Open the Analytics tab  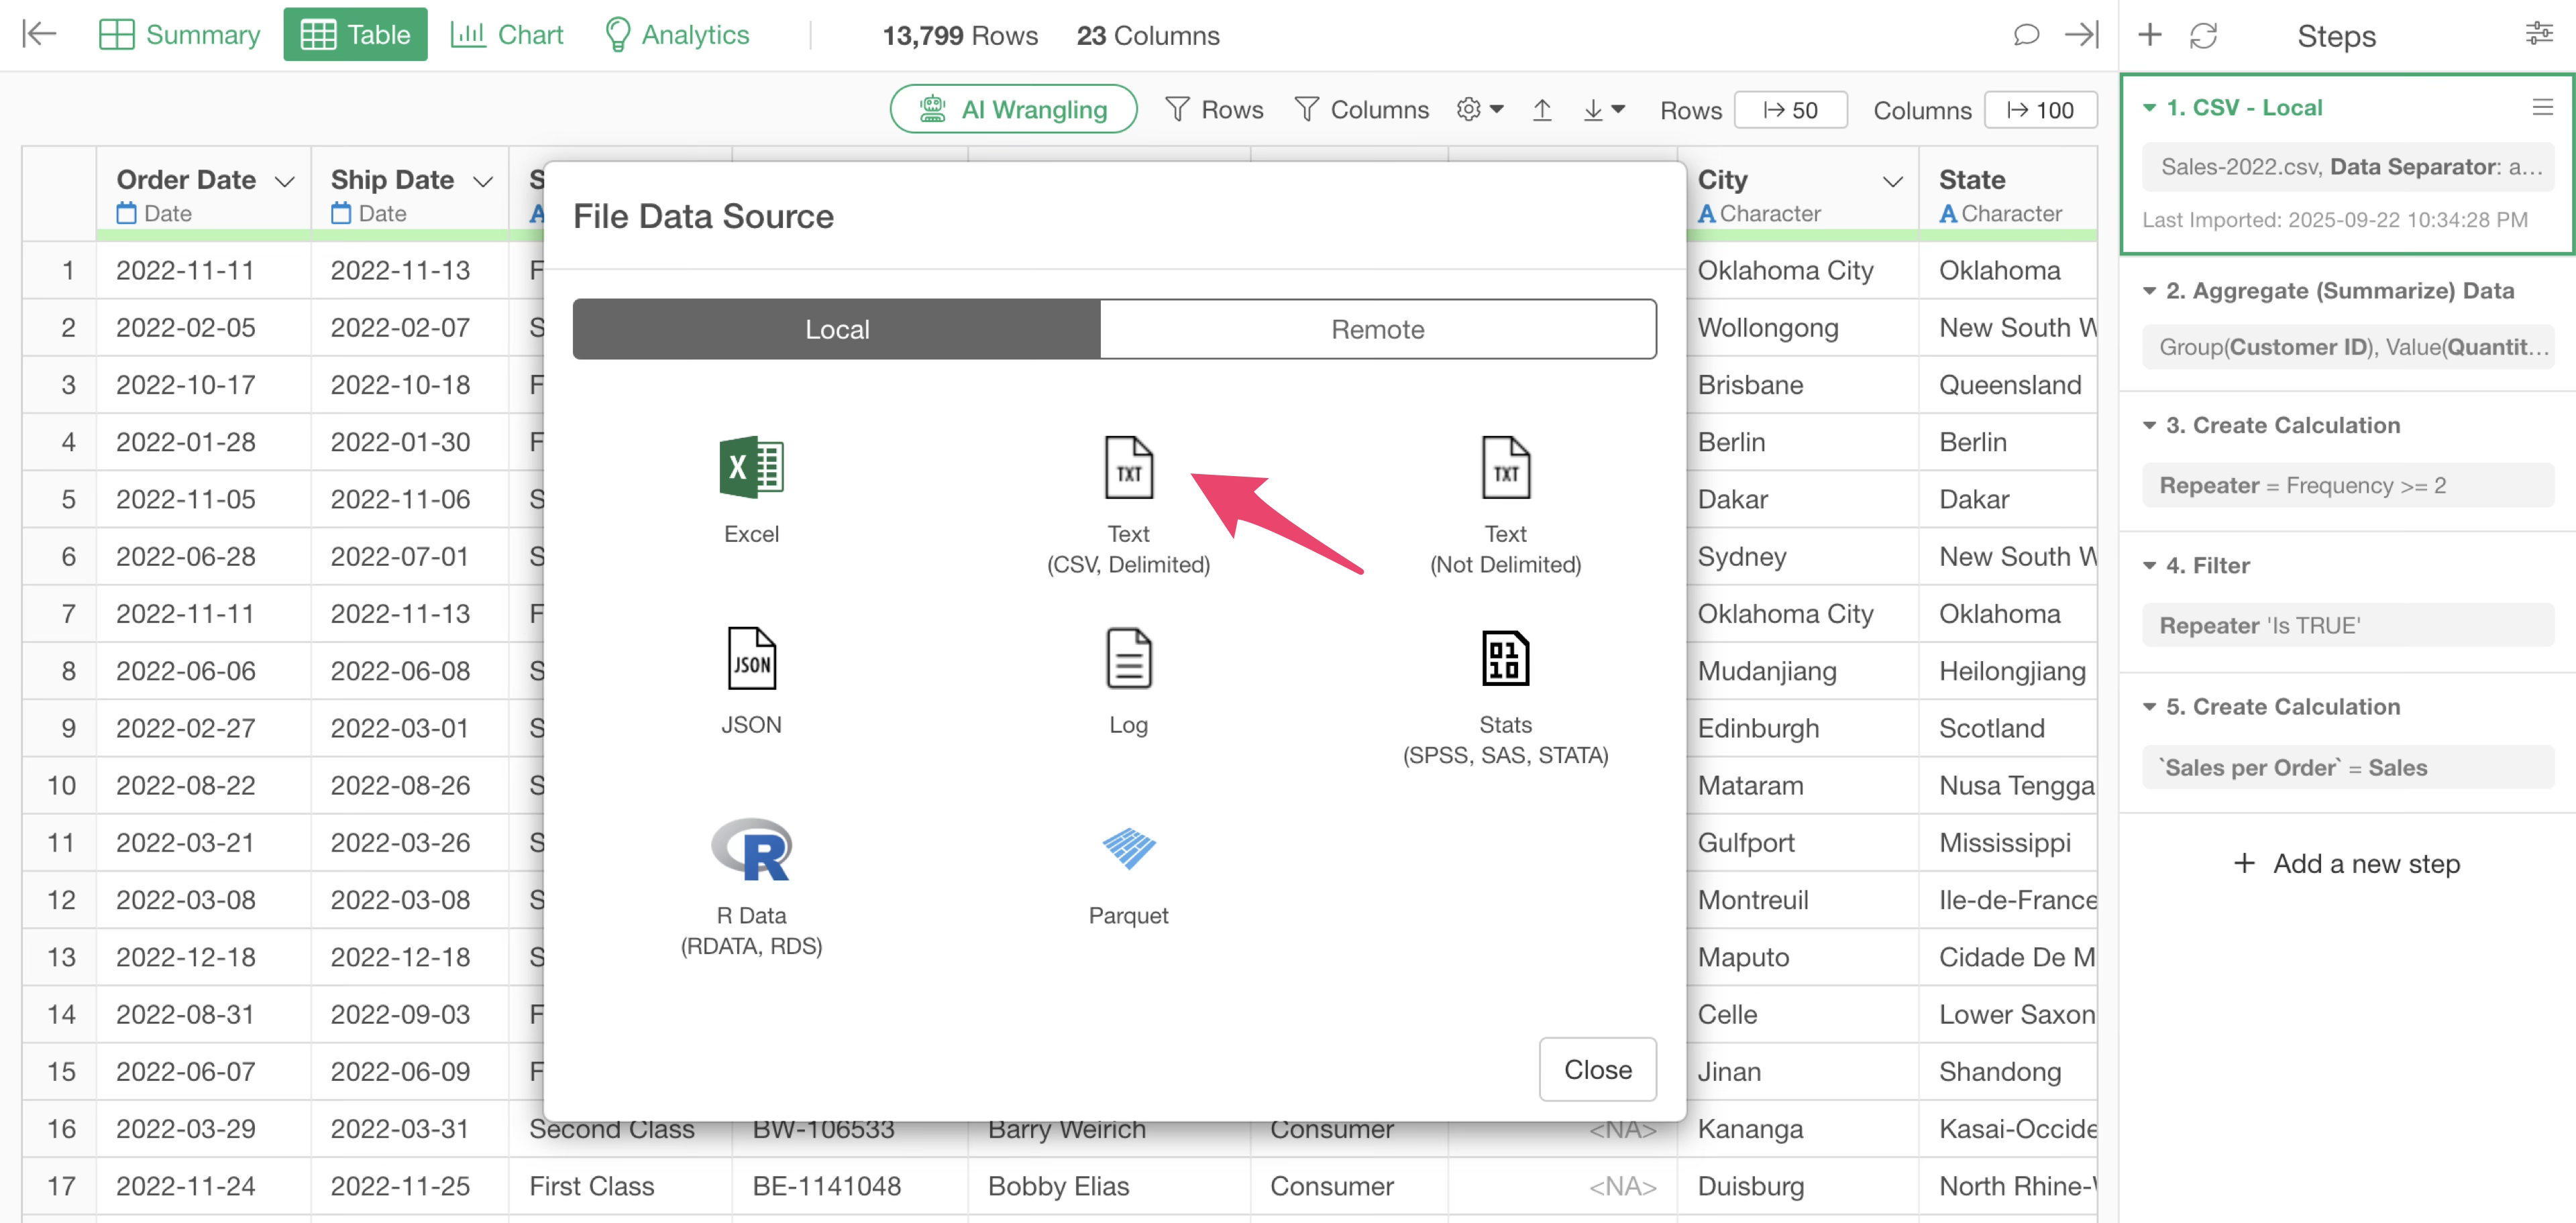click(x=677, y=35)
